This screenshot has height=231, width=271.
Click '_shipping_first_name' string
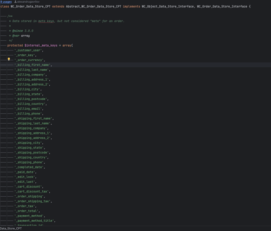click(33, 119)
